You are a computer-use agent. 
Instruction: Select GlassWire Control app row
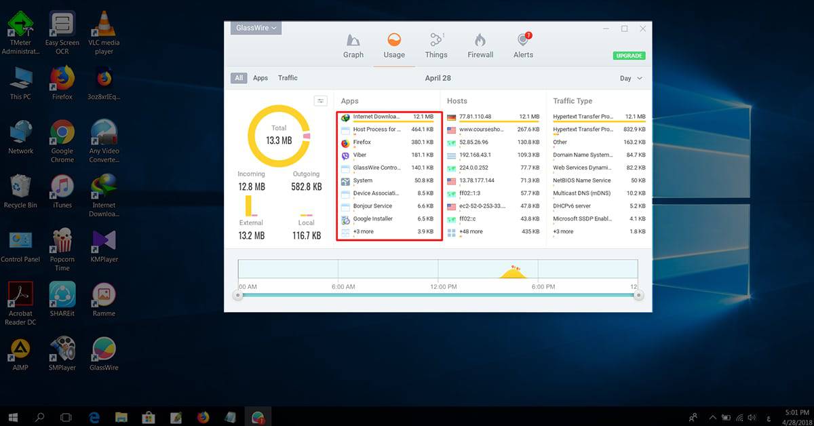tap(387, 168)
